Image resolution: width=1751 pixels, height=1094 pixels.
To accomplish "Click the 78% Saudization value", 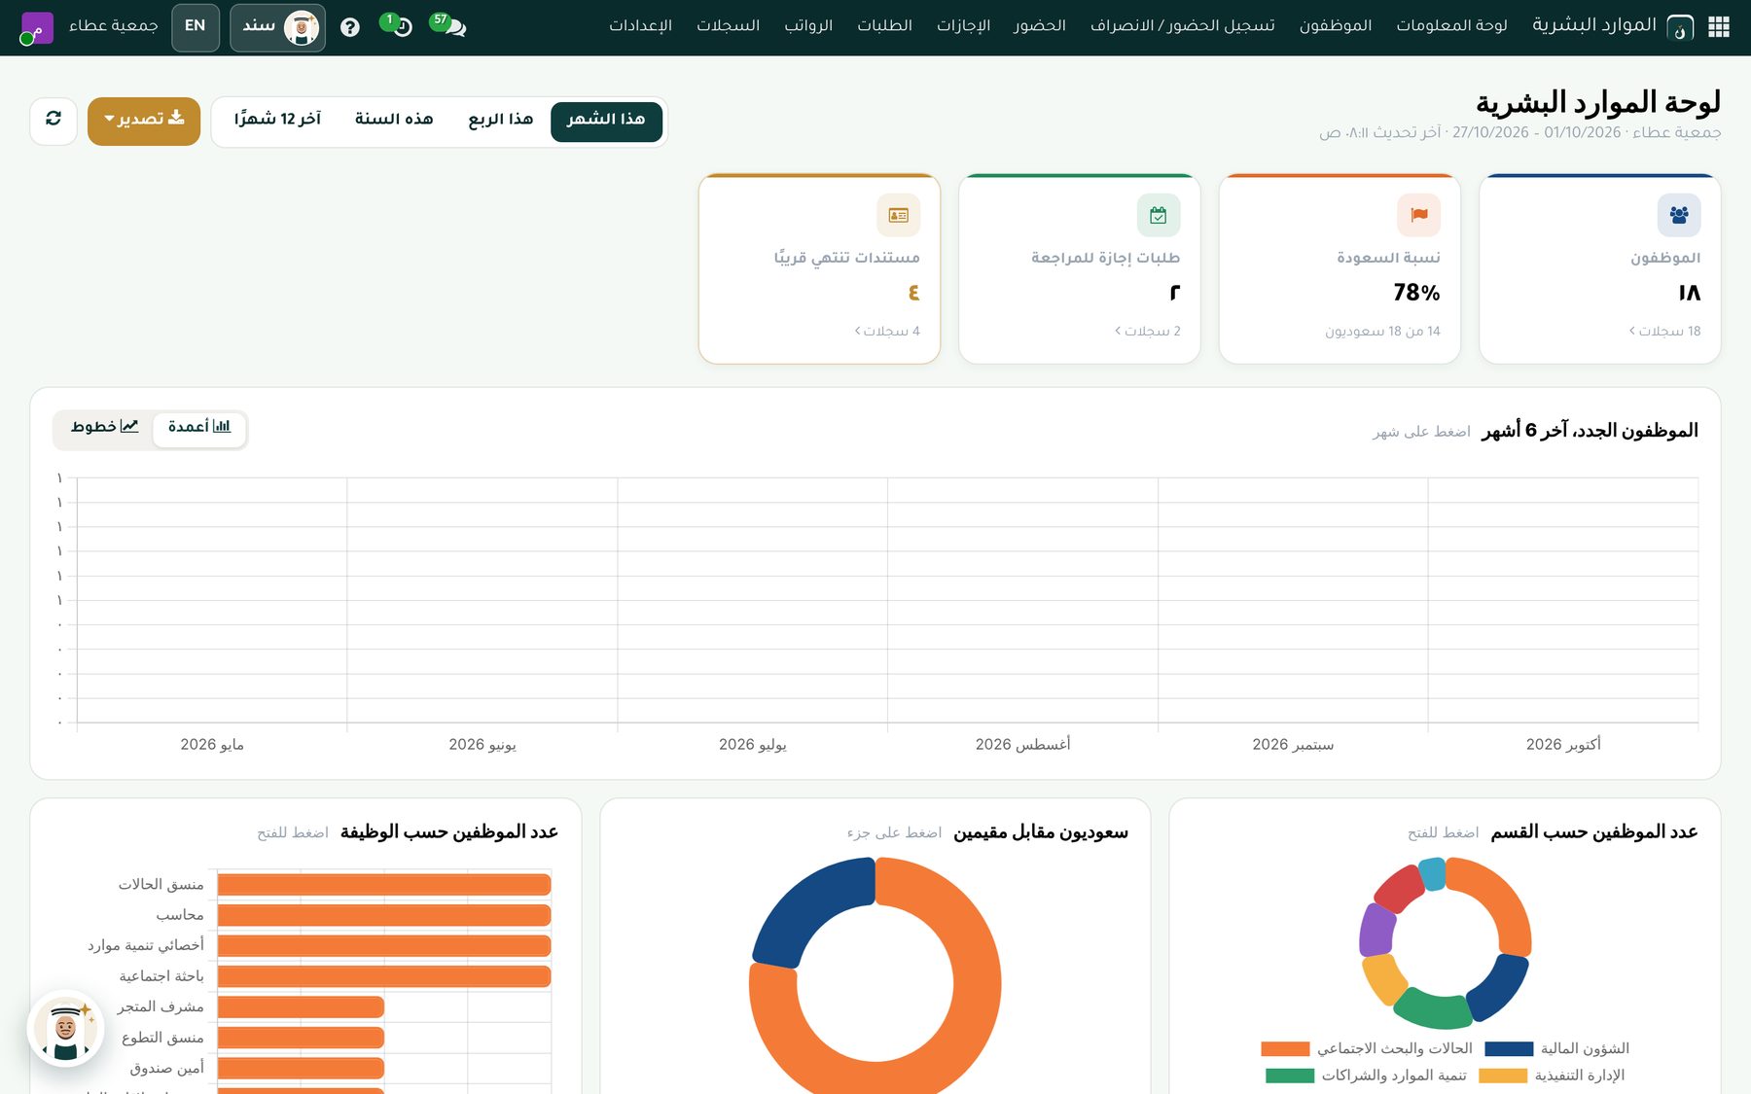I will click(1416, 293).
